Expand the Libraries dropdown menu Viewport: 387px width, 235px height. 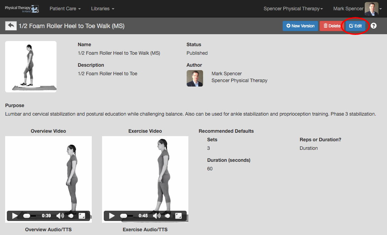103,9
